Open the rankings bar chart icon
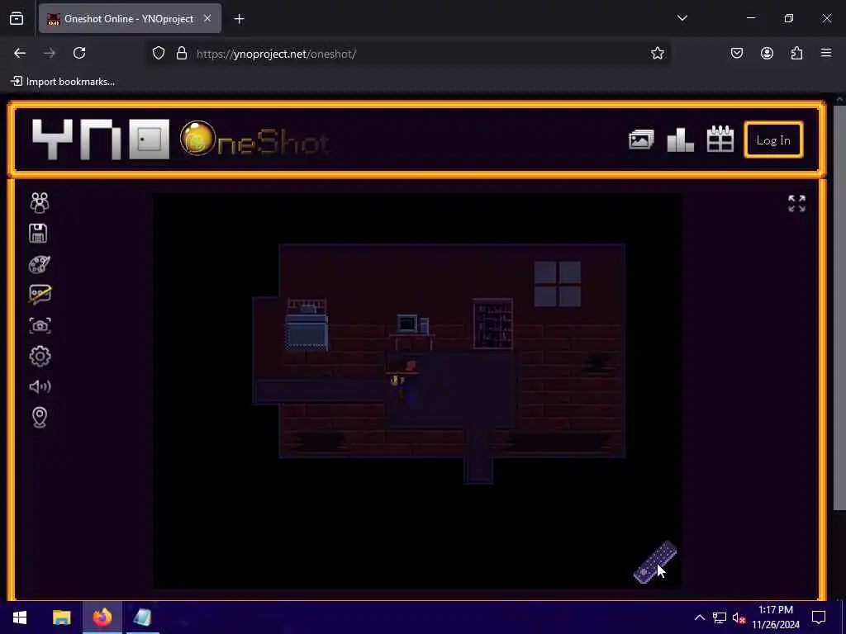This screenshot has height=634, width=846. point(681,140)
